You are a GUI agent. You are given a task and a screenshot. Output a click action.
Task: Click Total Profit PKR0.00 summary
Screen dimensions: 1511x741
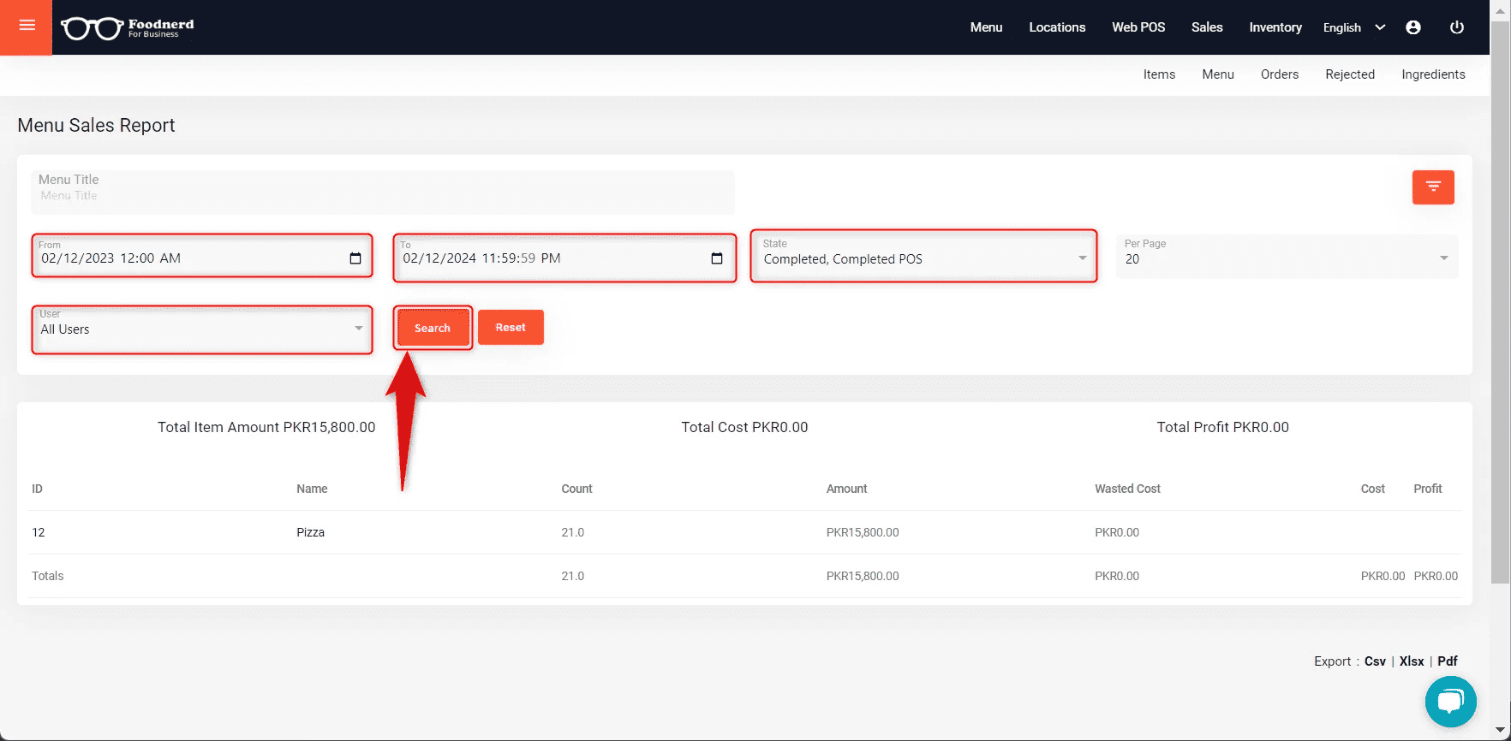click(x=1222, y=427)
